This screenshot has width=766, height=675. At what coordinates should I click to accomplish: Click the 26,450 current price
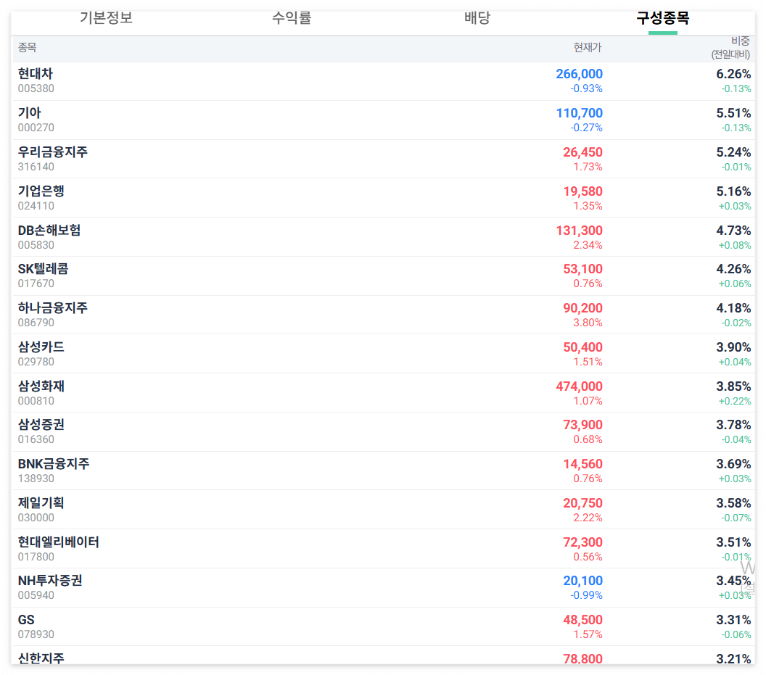tap(582, 152)
